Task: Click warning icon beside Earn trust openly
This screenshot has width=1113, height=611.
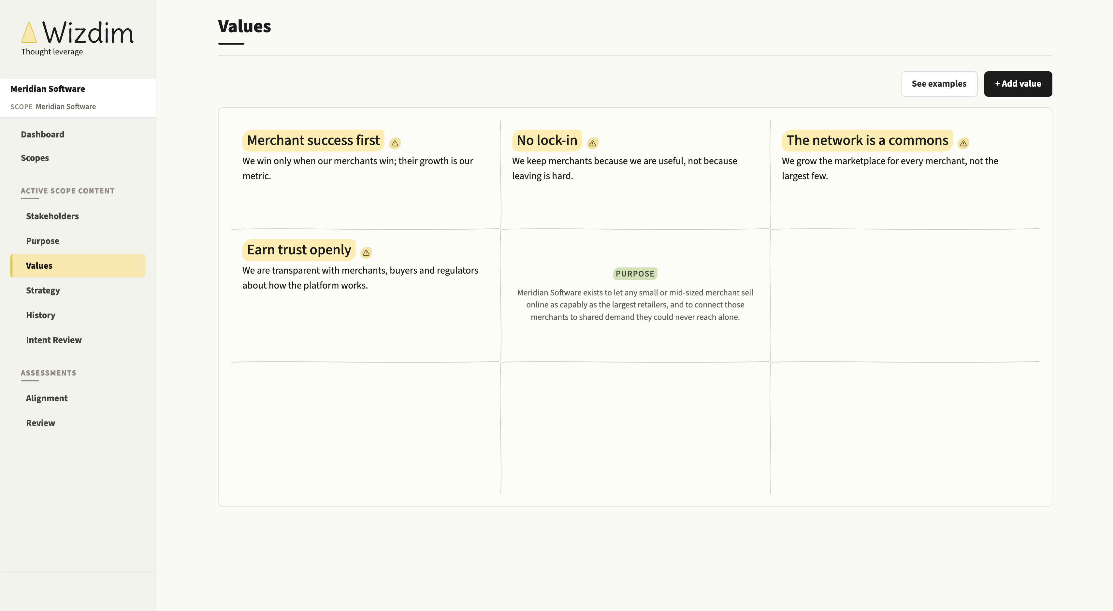Action: click(x=367, y=253)
